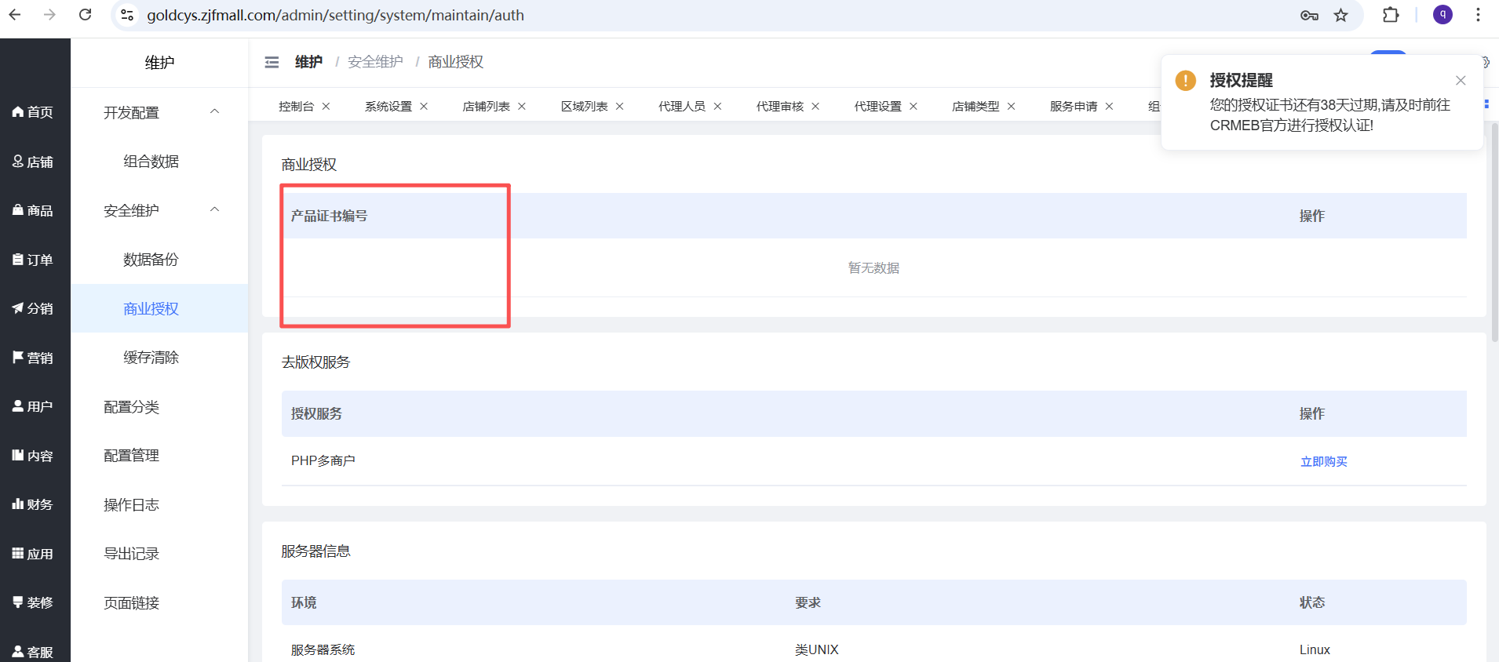Open the 配置分类 menu item
Viewport: 1499px width, 662px height.
(x=132, y=406)
